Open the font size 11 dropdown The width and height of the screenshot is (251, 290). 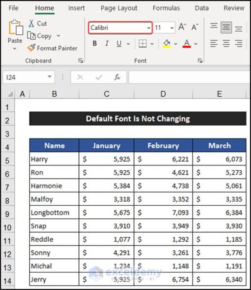[172, 28]
